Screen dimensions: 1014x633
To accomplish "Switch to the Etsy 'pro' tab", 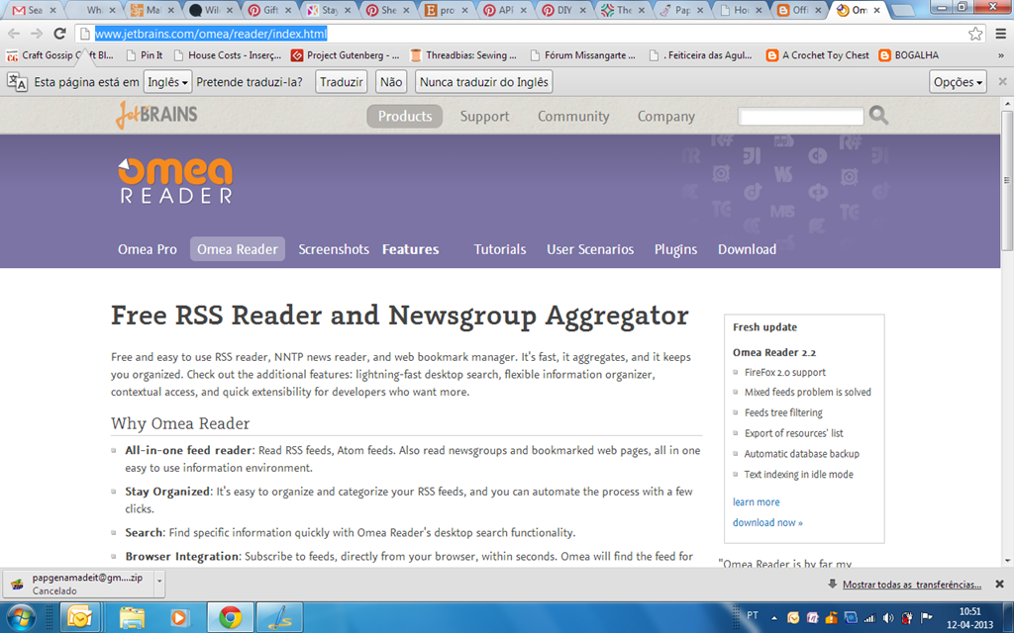I will [447, 10].
